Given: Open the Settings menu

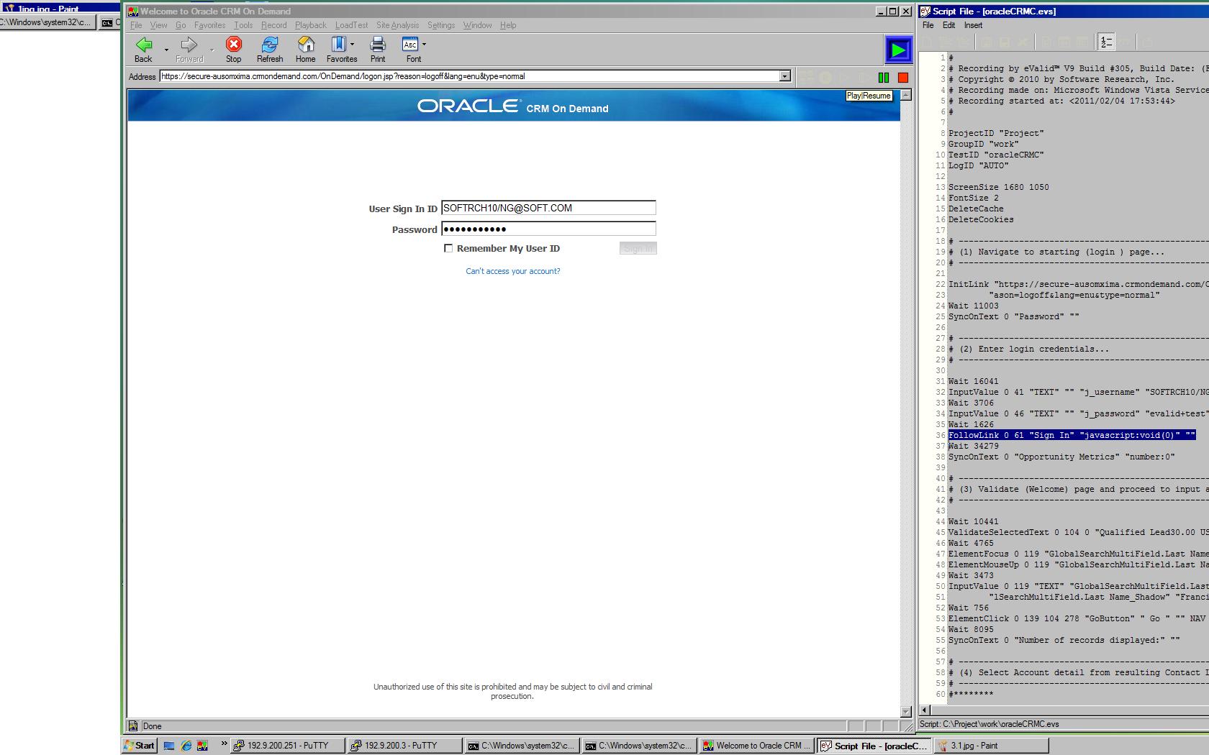Looking at the screenshot, I should click(441, 25).
